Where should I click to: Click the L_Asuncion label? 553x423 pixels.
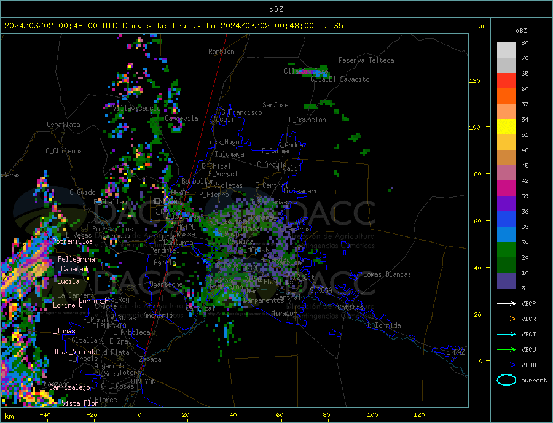tap(308, 120)
